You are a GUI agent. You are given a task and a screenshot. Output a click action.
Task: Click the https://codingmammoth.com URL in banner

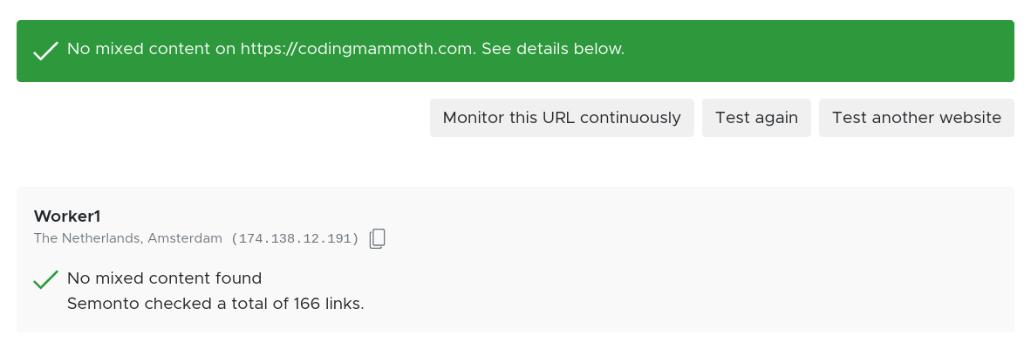pyautogui.click(x=357, y=49)
